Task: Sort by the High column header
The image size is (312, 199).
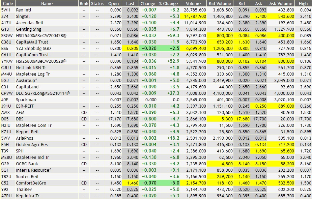Action: point(303,4)
